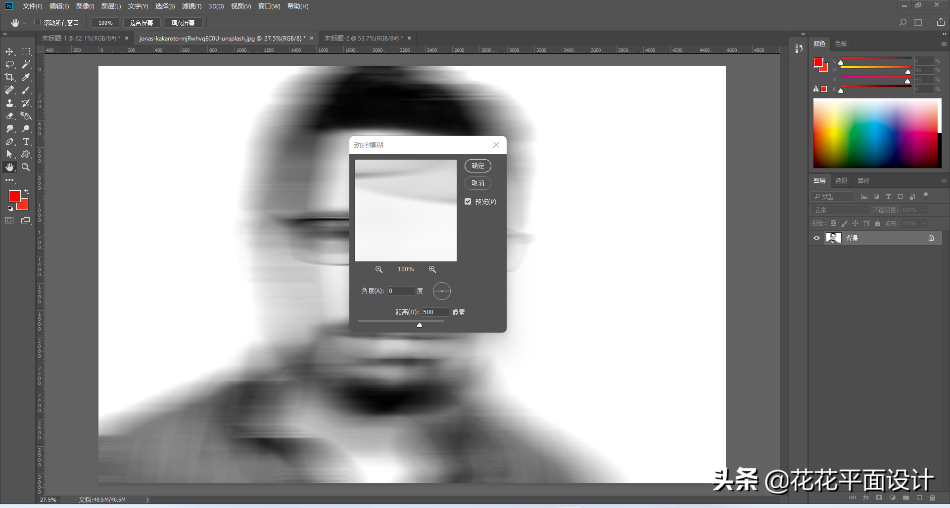Toggle lock all button in Layers panel
The image size is (950, 508).
877,223
